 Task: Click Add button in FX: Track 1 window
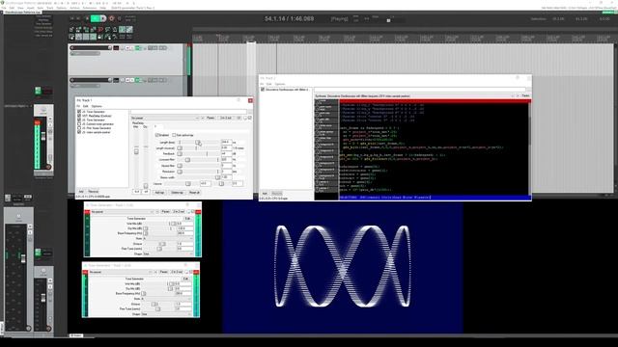pos(81,192)
